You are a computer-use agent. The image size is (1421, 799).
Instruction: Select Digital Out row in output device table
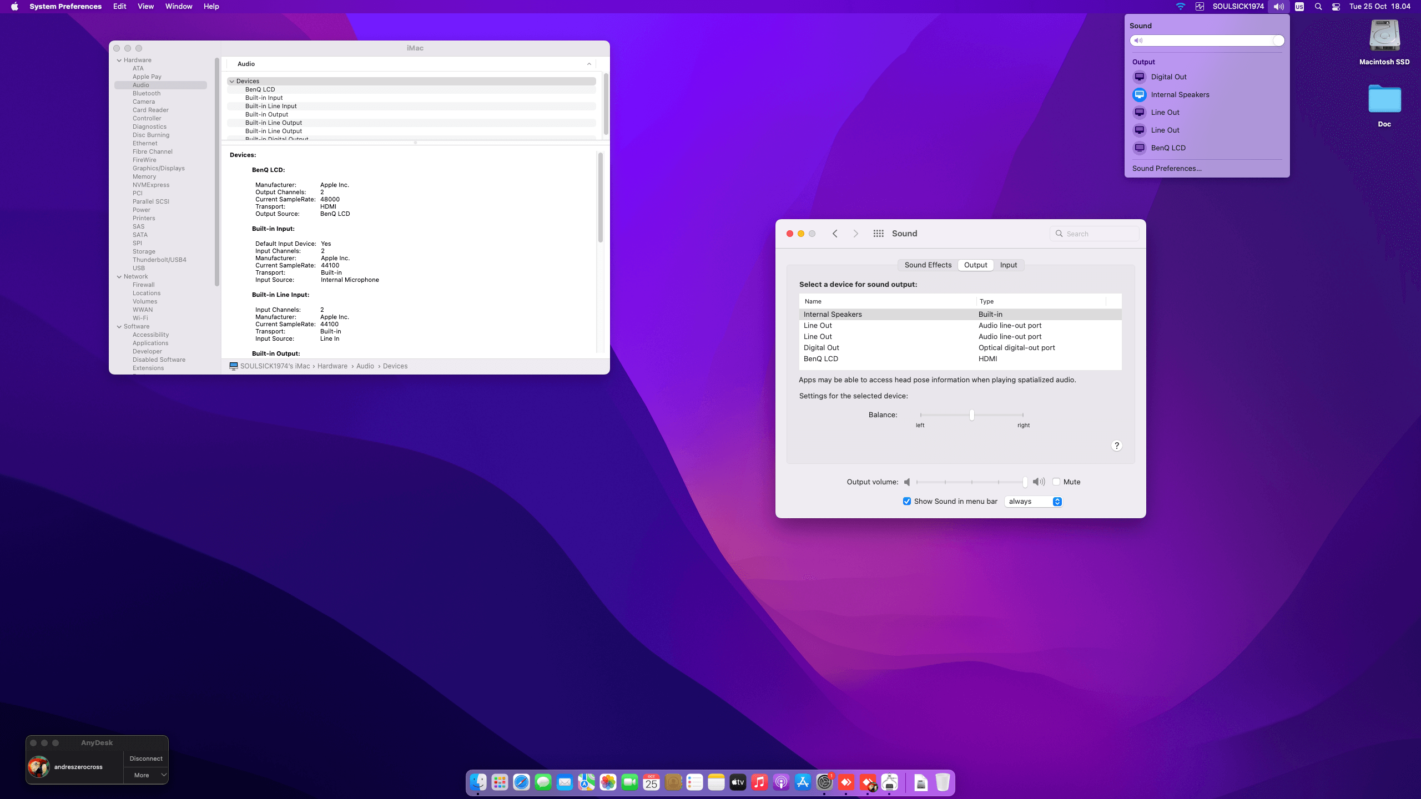(x=960, y=348)
